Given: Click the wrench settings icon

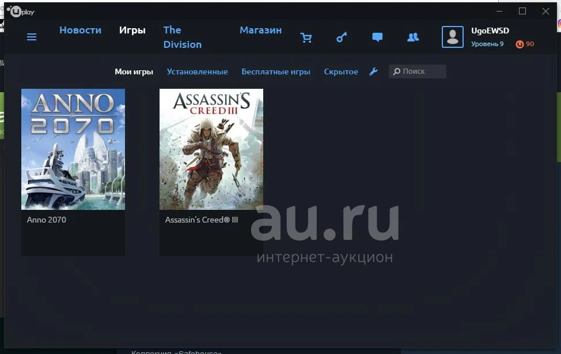Looking at the screenshot, I should [373, 71].
